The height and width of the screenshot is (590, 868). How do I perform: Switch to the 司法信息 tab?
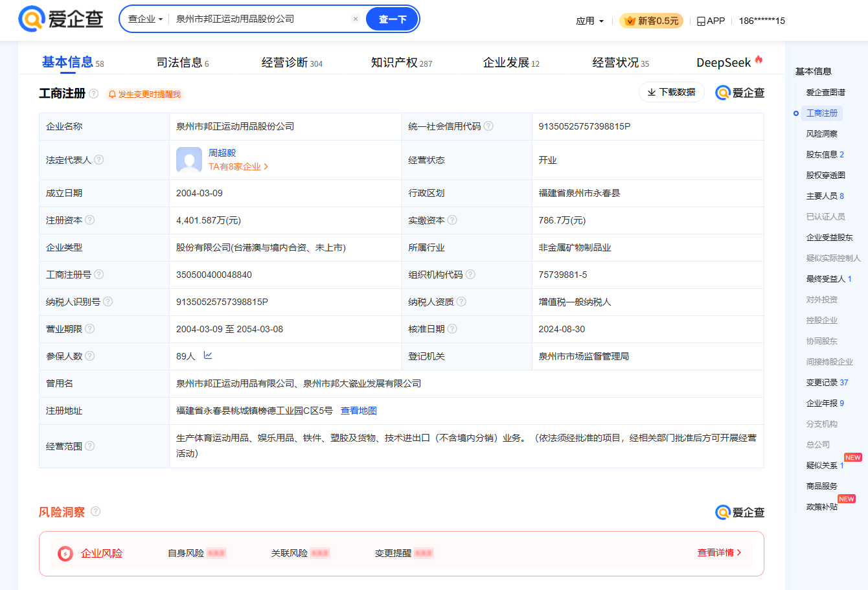click(x=182, y=62)
